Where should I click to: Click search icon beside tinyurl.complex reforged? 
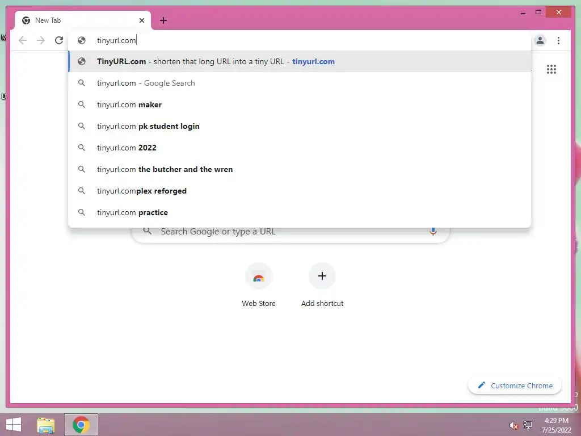[82, 191]
